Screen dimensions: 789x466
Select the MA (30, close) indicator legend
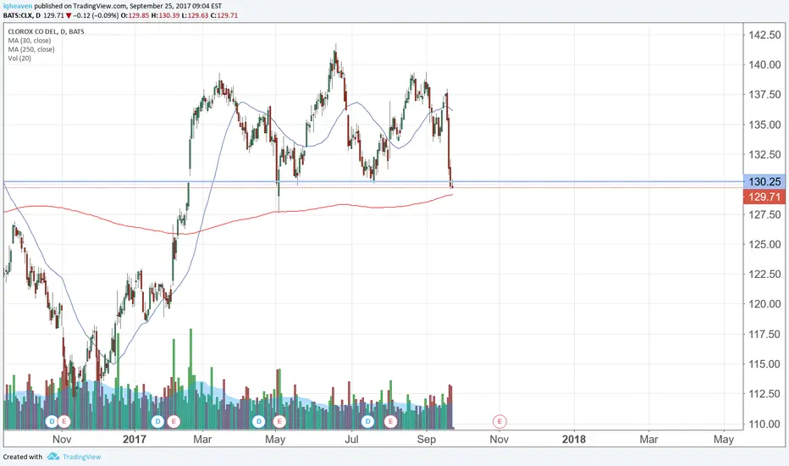pos(29,41)
